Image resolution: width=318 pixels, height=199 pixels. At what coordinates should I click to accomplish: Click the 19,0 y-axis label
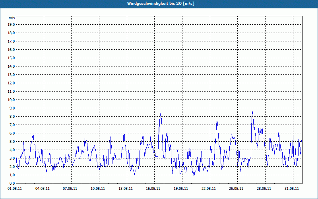[11, 25]
